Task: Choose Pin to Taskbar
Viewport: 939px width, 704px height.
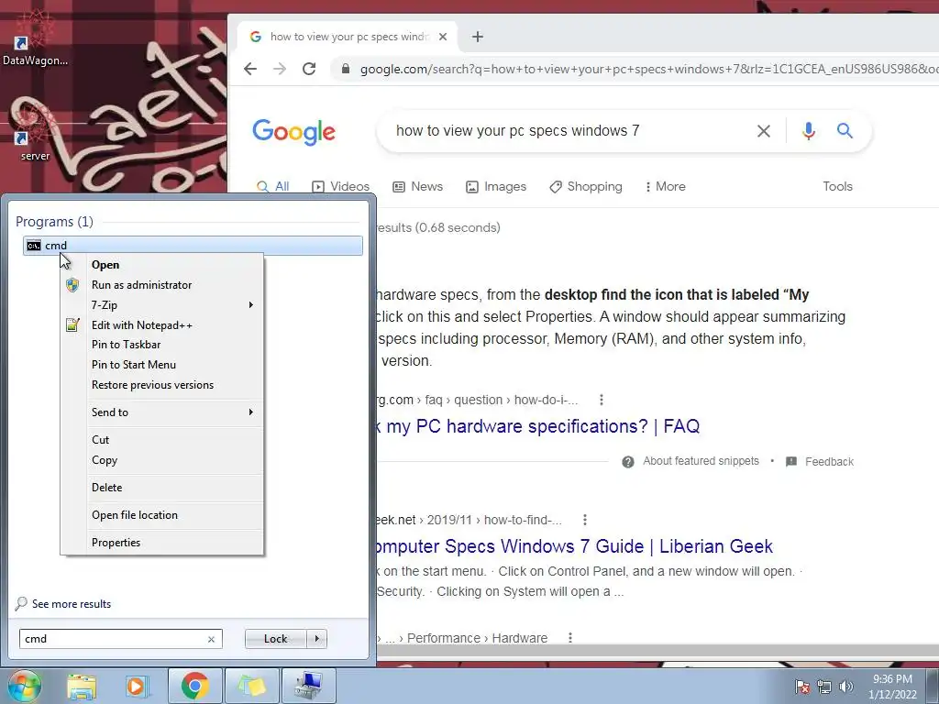Action: [x=126, y=345]
